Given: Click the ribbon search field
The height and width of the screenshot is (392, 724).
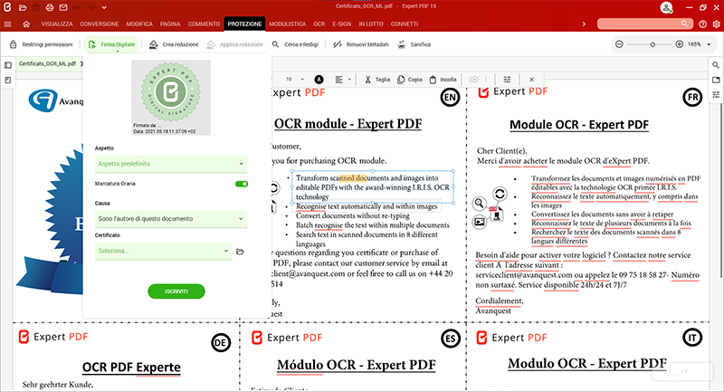Looking at the screenshot, I should tap(645, 24).
